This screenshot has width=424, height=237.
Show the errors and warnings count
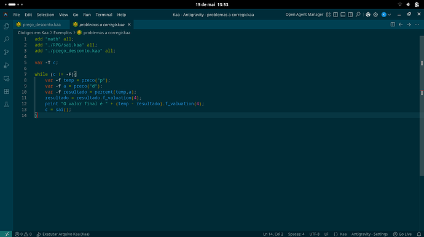[23, 234]
